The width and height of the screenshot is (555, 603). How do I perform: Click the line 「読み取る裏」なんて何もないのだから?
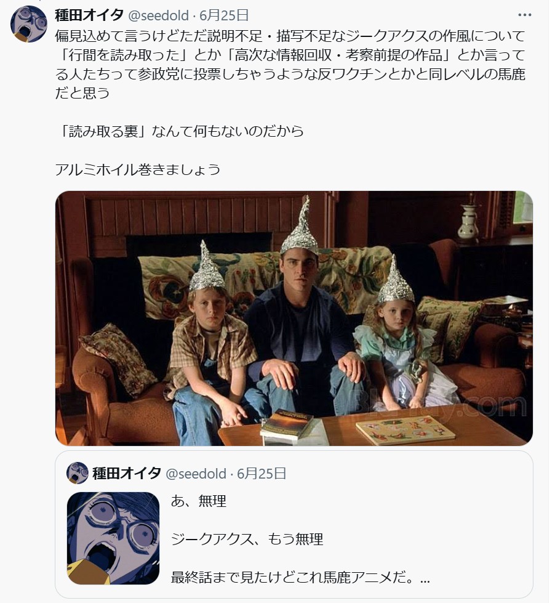click(x=180, y=131)
